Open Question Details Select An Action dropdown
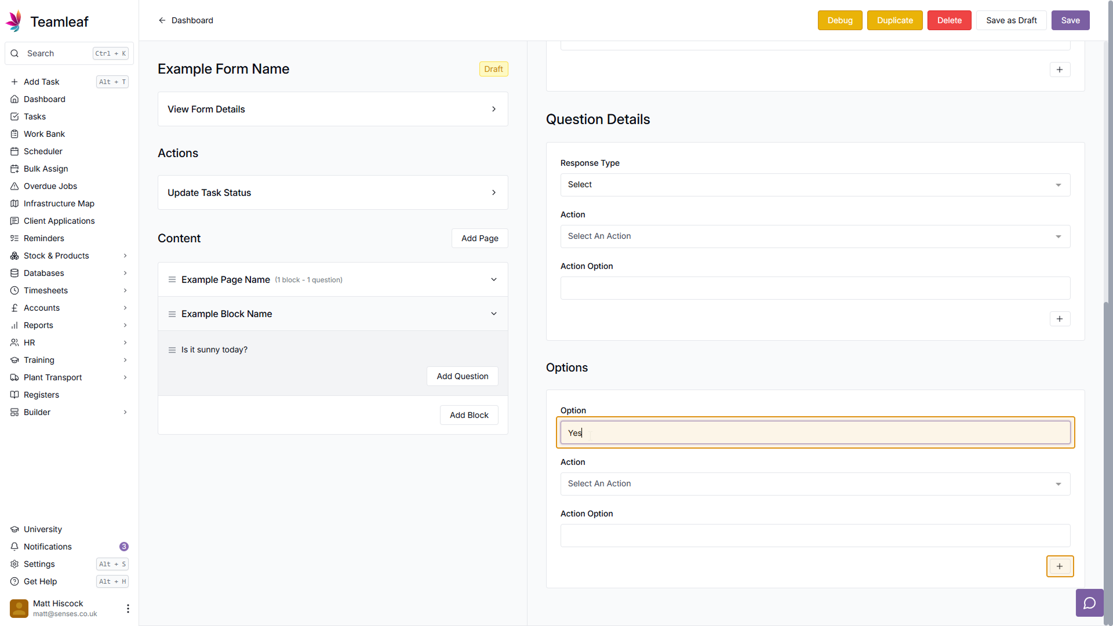This screenshot has height=626, width=1113. pyautogui.click(x=814, y=236)
